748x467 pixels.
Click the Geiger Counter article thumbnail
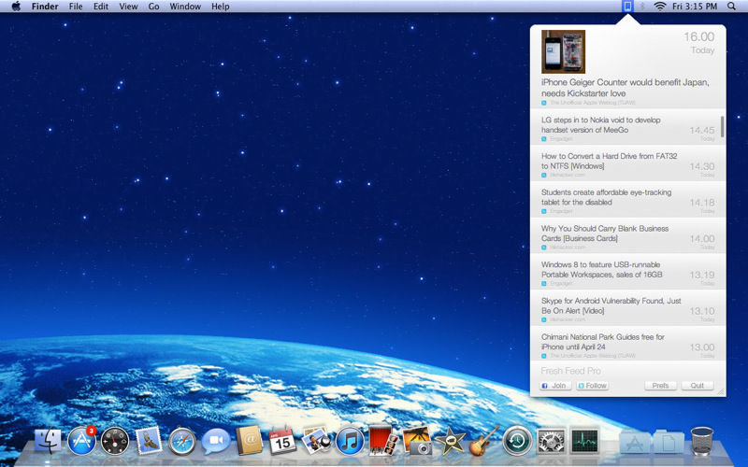coord(564,51)
